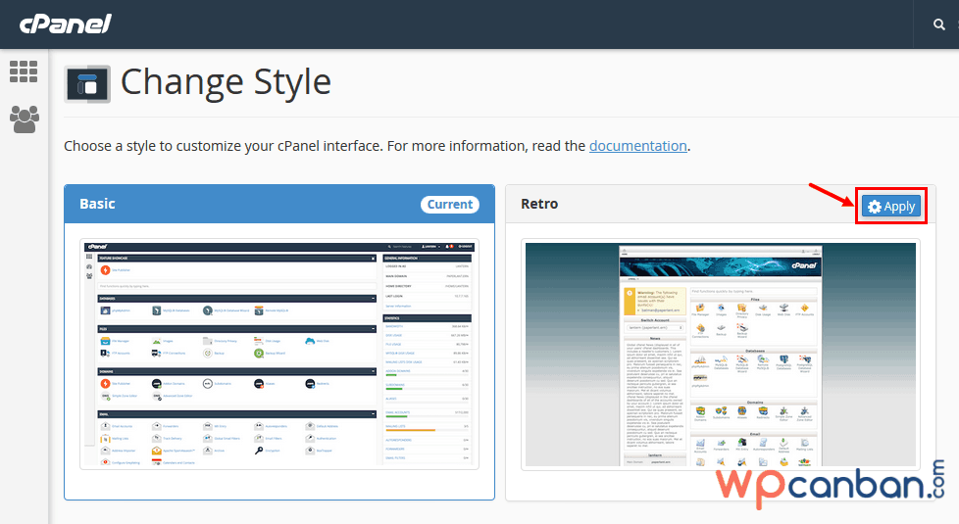Click the Basic style panel title
The image size is (959, 524).
pos(97,204)
